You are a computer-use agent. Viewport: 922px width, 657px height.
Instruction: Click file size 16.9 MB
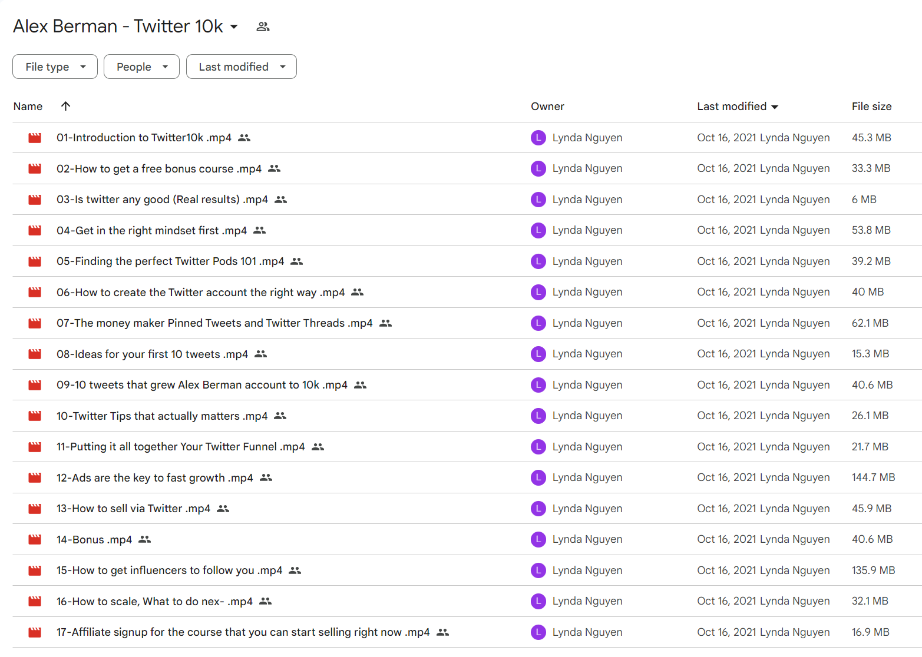point(870,632)
